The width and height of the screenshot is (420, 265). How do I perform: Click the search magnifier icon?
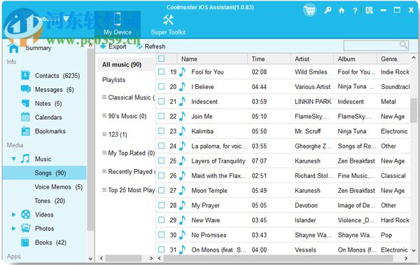coord(403,45)
